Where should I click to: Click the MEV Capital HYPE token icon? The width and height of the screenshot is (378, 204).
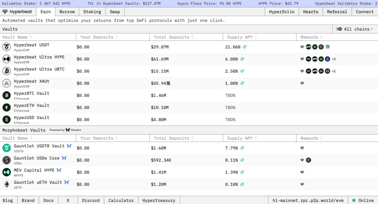coord(7,172)
